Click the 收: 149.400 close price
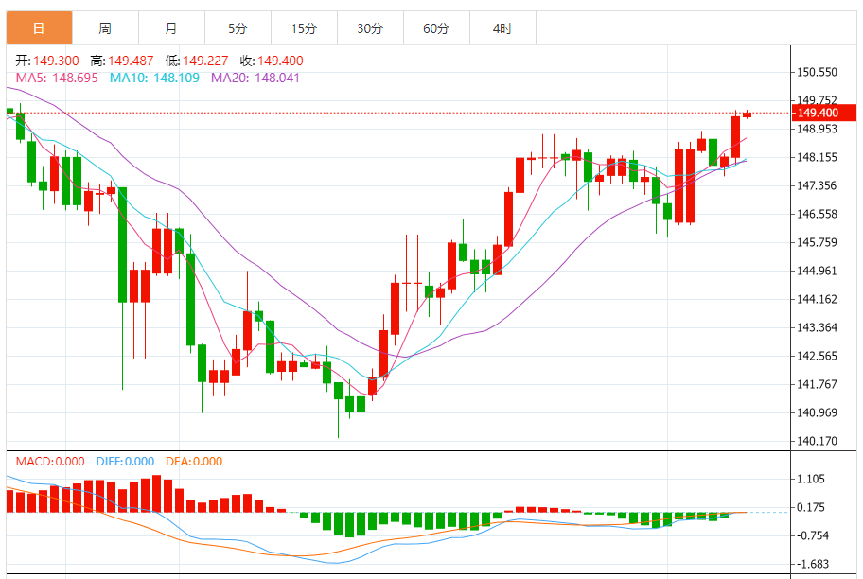 (x=272, y=61)
